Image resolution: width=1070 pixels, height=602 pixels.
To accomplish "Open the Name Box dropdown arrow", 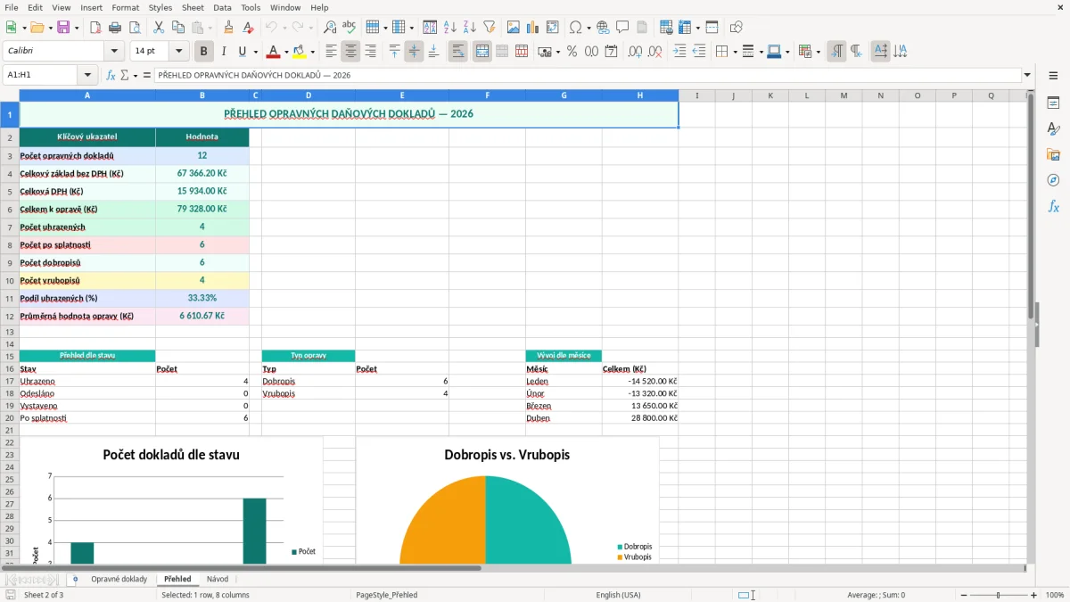I will point(87,75).
